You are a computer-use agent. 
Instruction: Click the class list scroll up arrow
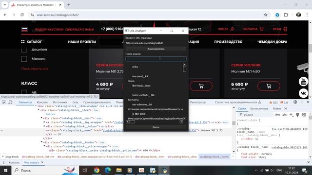(x=184, y=64)
